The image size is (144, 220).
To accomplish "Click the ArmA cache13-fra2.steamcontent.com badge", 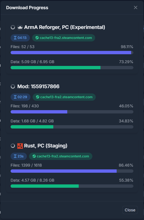I will pos(64,38).
